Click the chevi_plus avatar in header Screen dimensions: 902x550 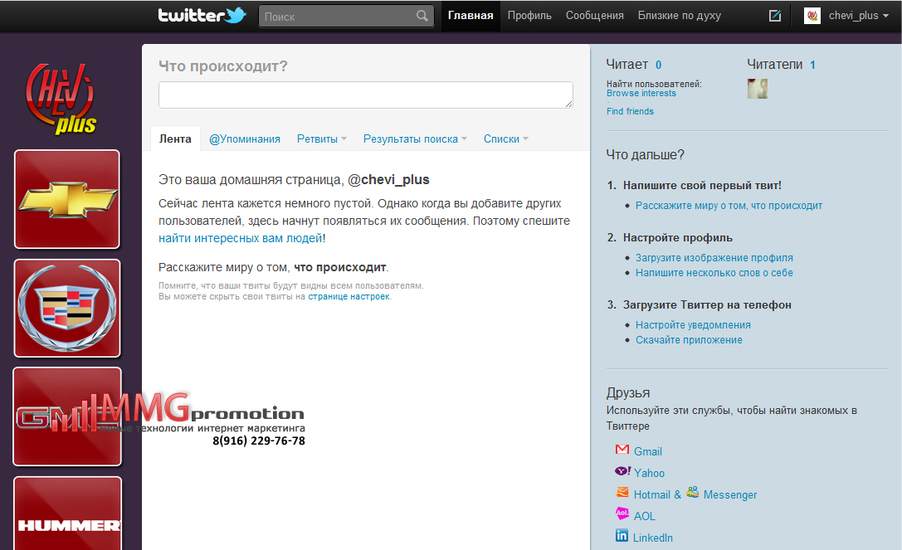[x=812, y=16]
